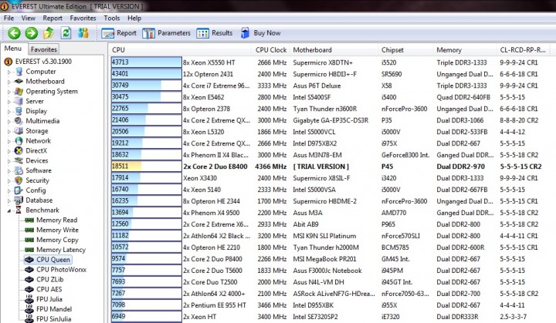This screenshot has height=323, width=556.
Task: Switch to the Favorites tab
Action: click(x=43, y=49)
